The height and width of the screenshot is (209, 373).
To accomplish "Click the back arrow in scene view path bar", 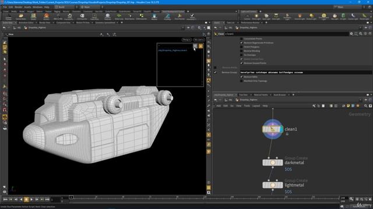I will tap(4, 28).
